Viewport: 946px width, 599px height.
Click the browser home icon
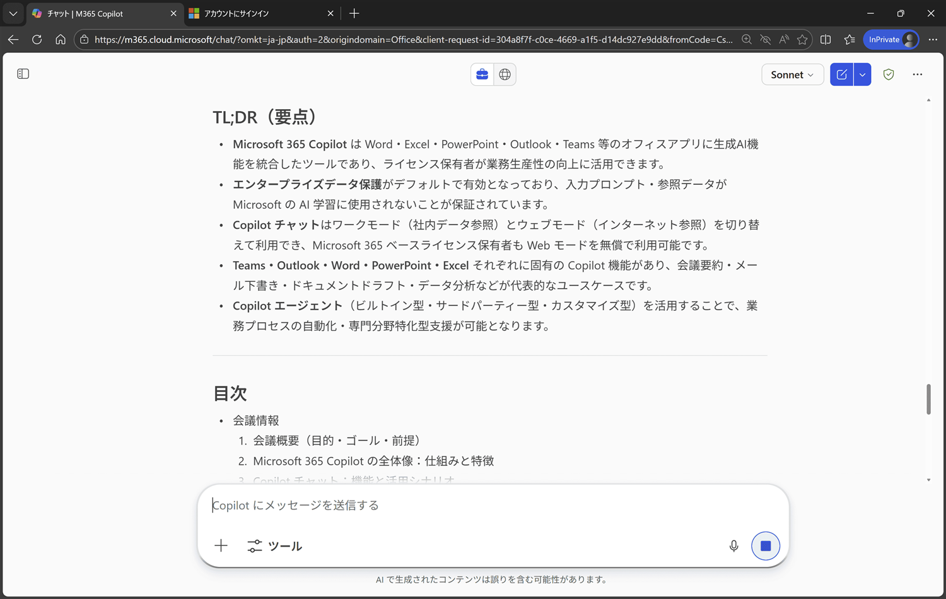coord(60,39)
